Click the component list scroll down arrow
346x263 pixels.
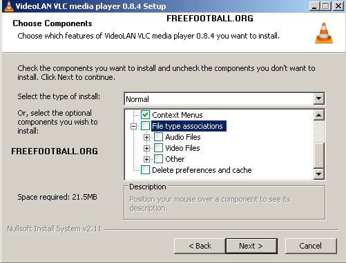(319, 174)
